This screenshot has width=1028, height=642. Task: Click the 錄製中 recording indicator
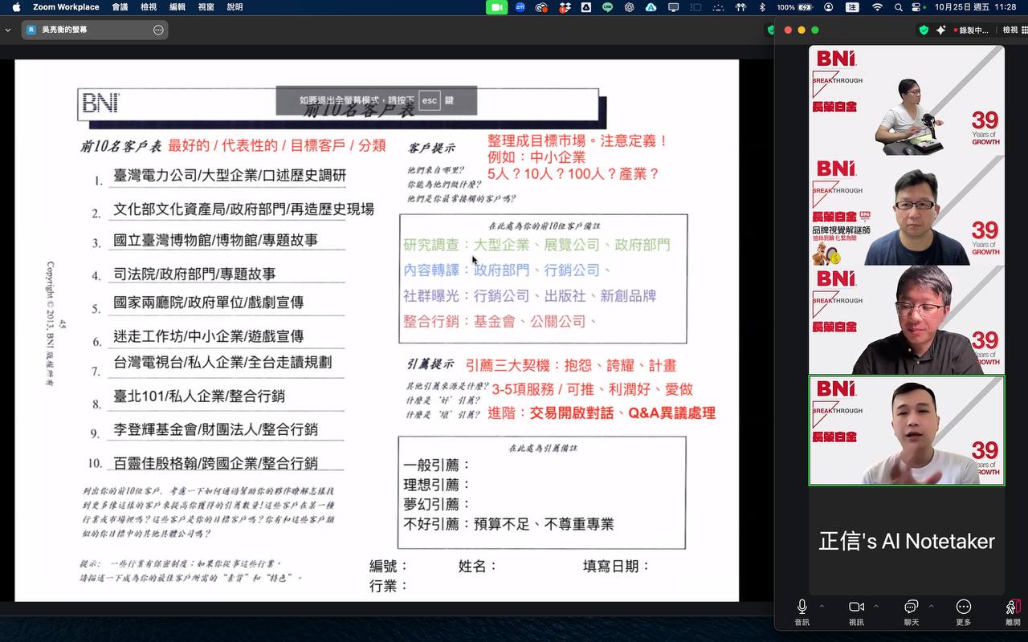[x=970, y=30]
